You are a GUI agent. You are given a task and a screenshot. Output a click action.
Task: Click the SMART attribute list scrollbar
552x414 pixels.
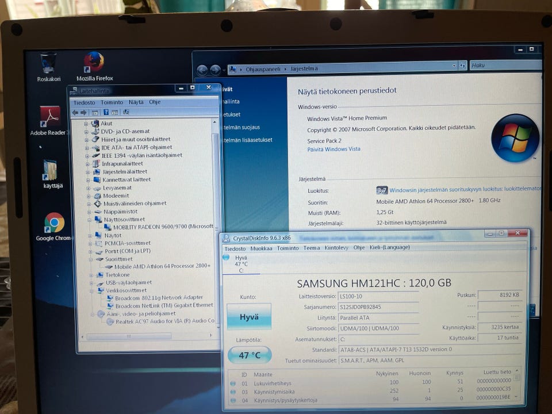[517, 385]
